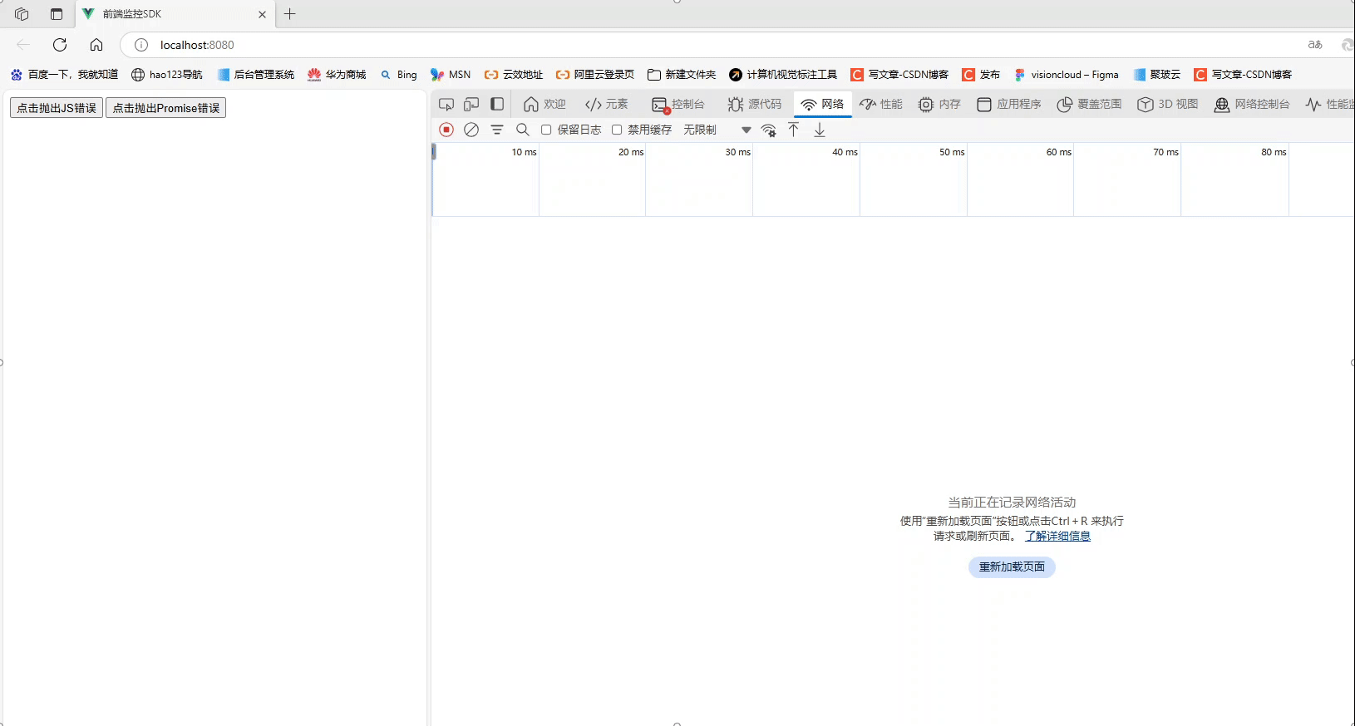Click the export HAR download arrow icon
The width and height of the screenshot is (1355, 726).
(820, 130)
